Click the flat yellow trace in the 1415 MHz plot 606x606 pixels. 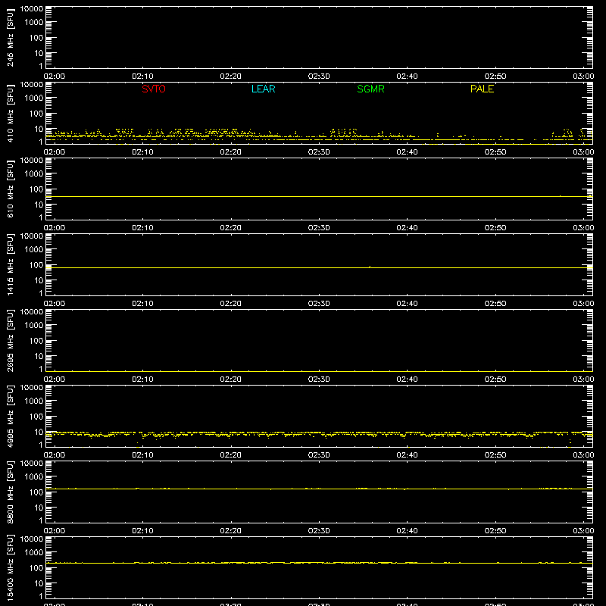(x=319, y=267)
